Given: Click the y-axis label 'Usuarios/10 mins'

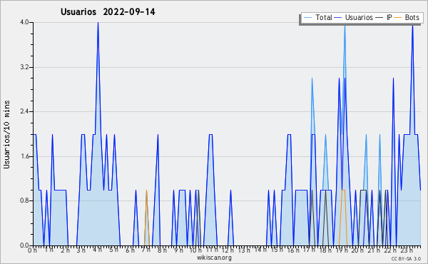Looking at the screenshot, I should pos(6,134).
